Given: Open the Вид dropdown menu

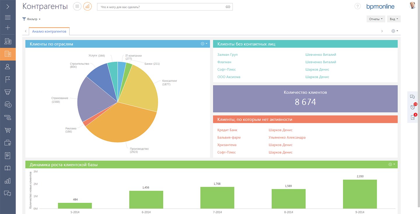Looking at the screenshot, I should click(394, 19).
